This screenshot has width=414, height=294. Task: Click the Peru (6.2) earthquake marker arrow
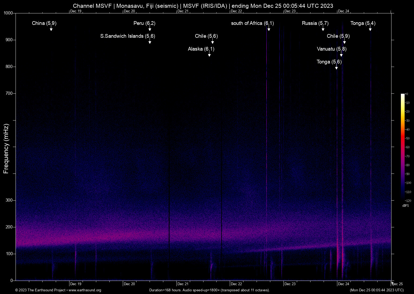click(x=150, y=29)
